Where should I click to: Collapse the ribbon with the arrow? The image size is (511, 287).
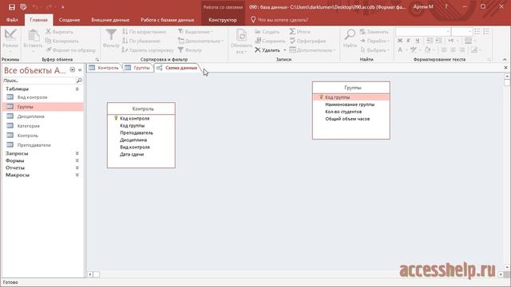coord(505,60)
